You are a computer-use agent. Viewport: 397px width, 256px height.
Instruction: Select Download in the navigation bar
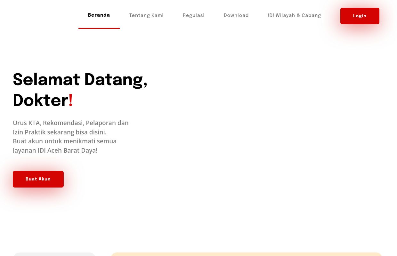(x=236, y=15)
